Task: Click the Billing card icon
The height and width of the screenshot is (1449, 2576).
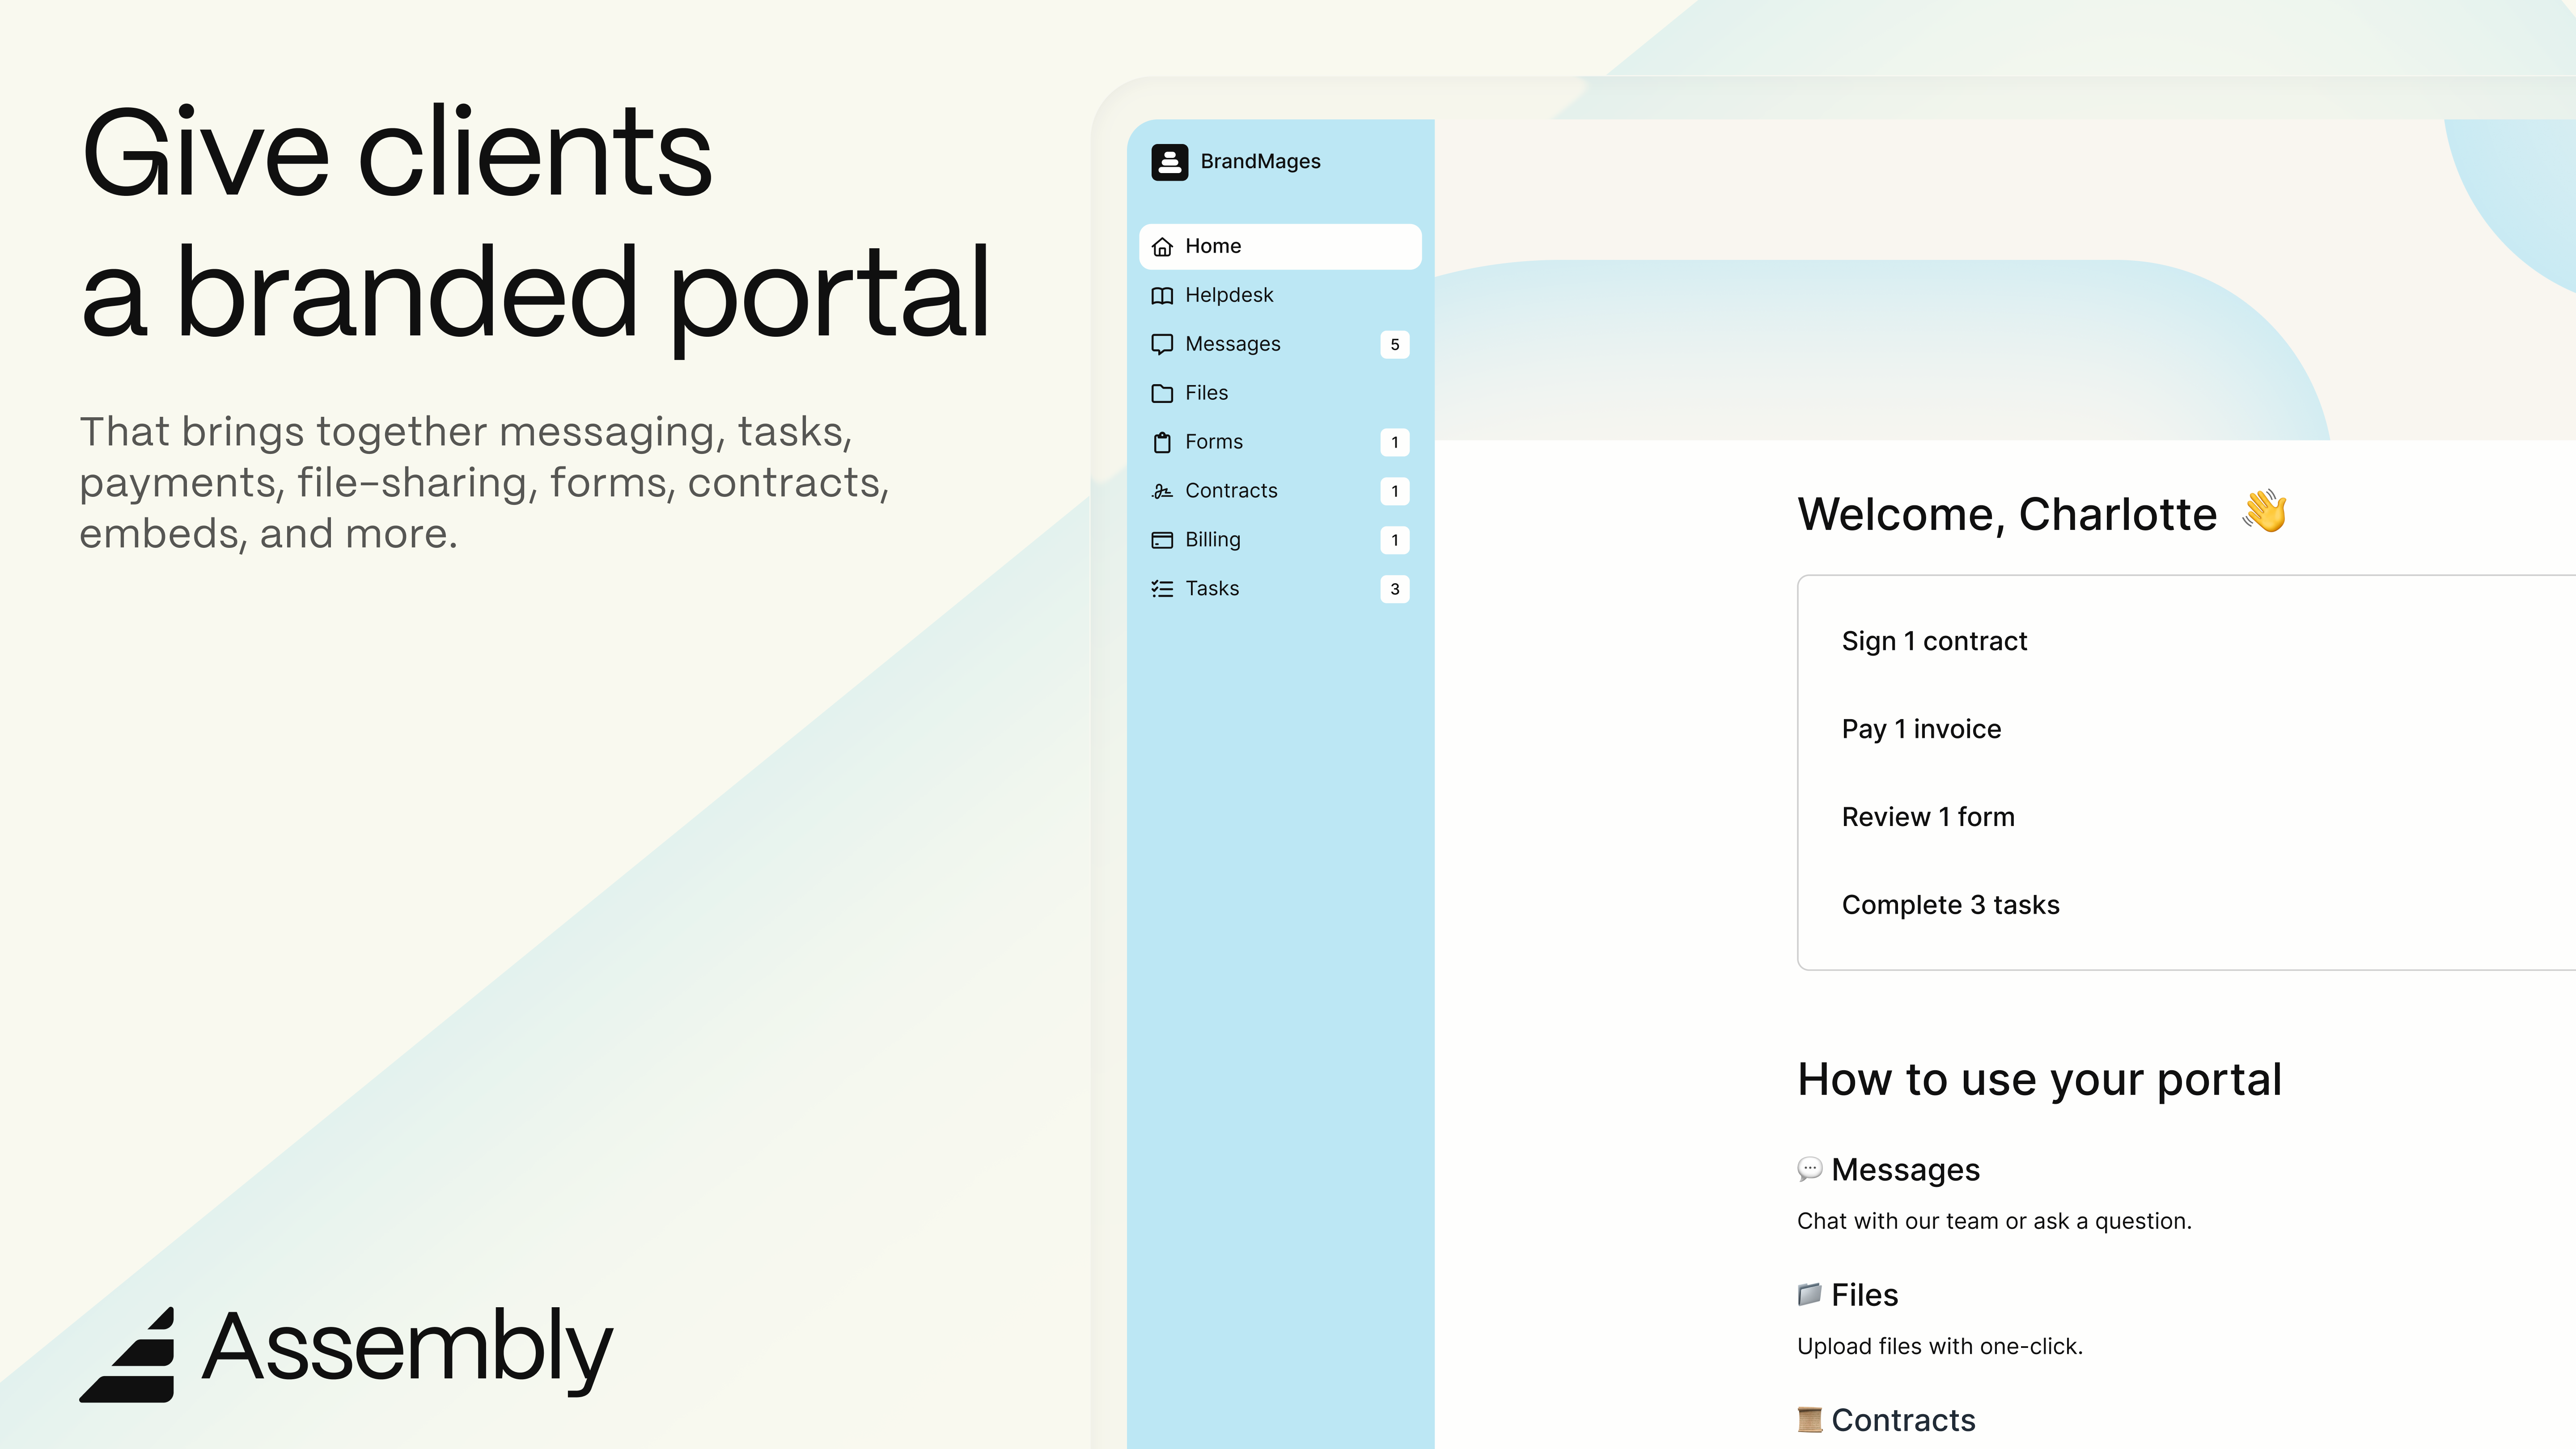Action: click(1162, 540)
